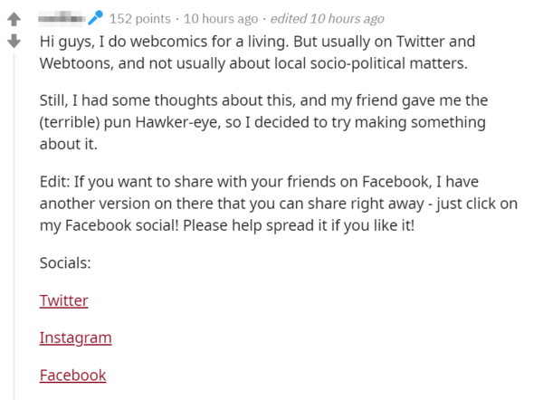The width and height of the screenshot is (543, 400).
Task: Downvote the comment with the down arrow
Action: 14,42
